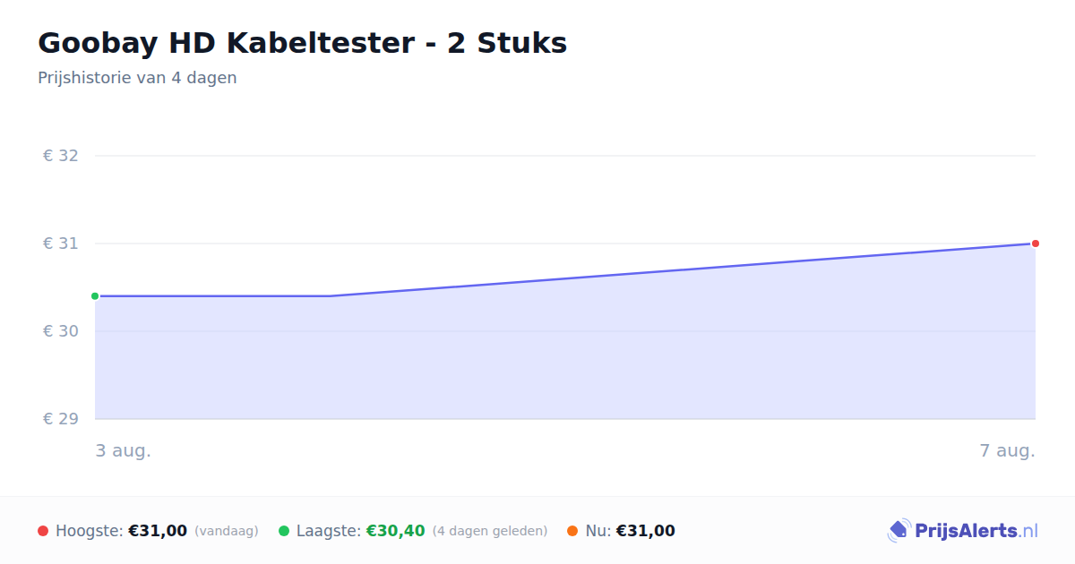Image resolution: width=1075 pixels, height=564 pixels.
Task: Click the 3 aug. date label
Action: (x=124, y=451)
